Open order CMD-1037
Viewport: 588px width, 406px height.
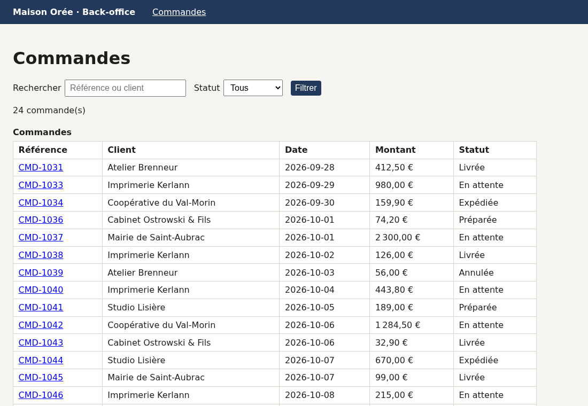pyautogui.click(x=41, y=238)
